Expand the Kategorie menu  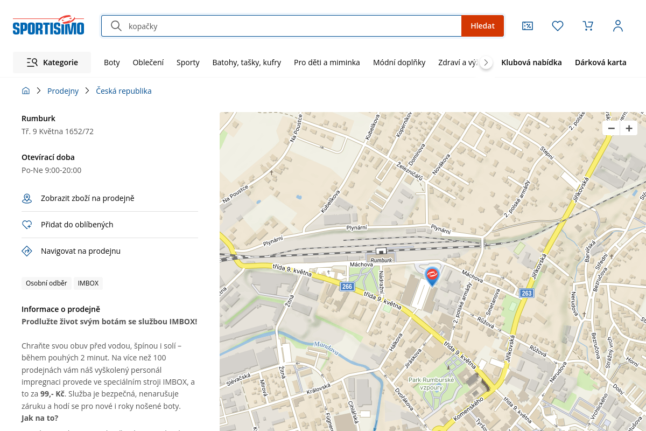coord(52,62)
